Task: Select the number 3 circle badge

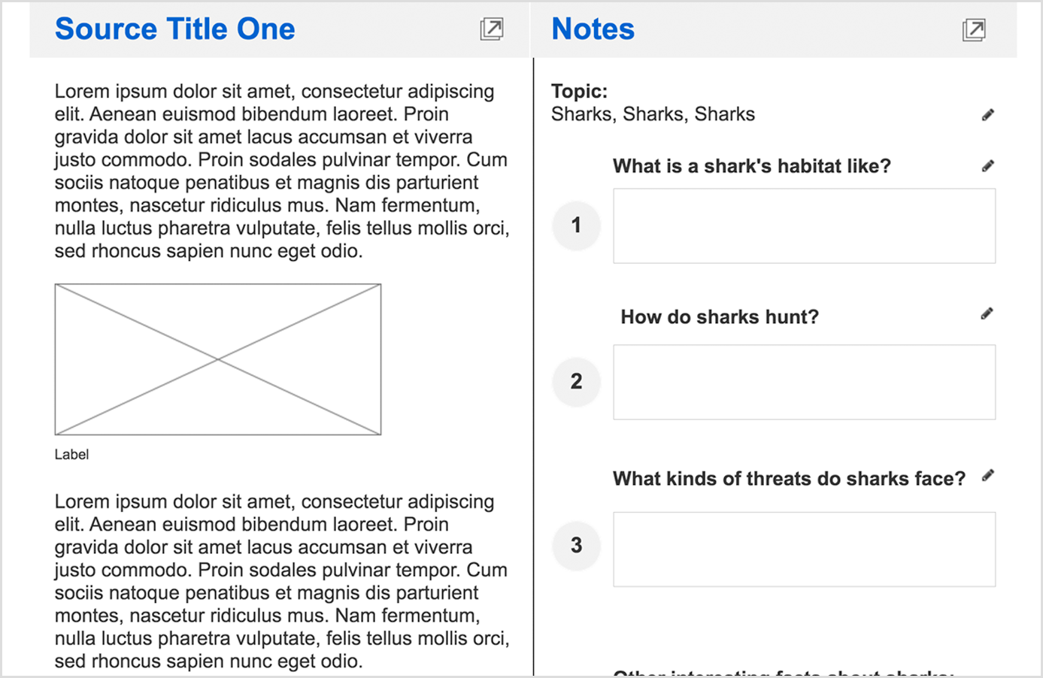Action: click(576, 545)
